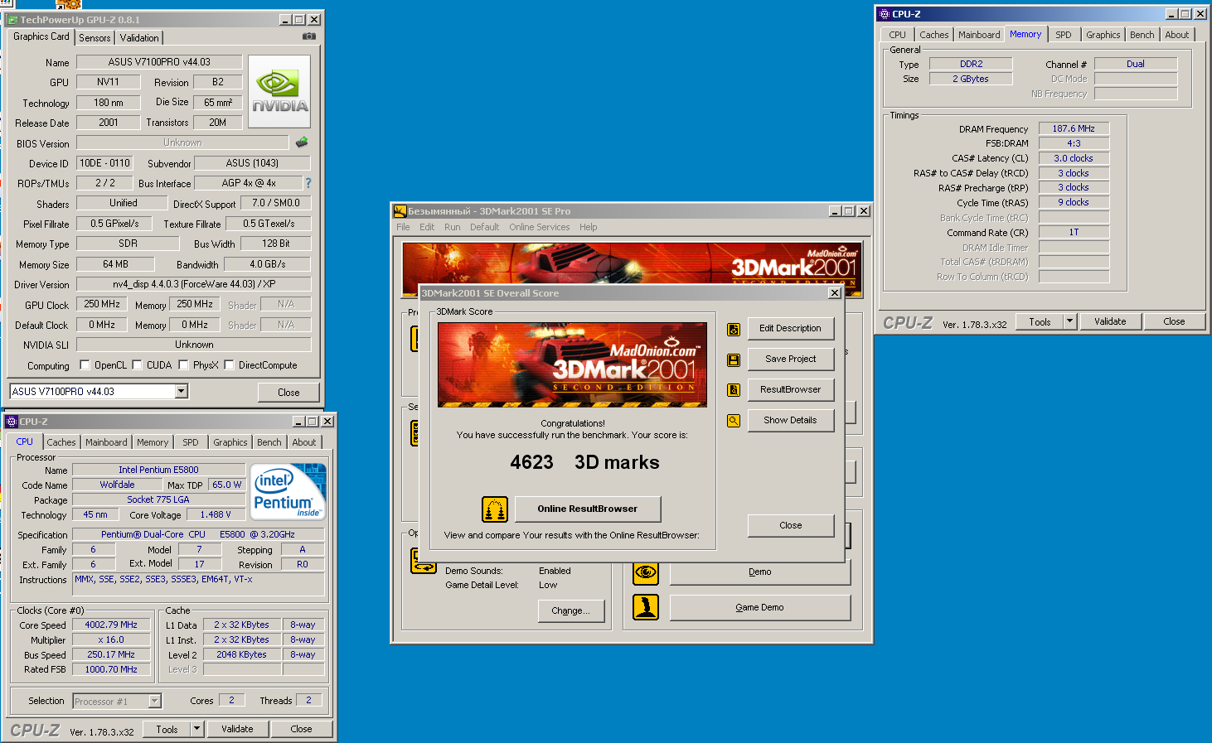Click Validate in left CPU-Z window
The height and width of the screenshot is (743, 1212).
tap(237, 730)
